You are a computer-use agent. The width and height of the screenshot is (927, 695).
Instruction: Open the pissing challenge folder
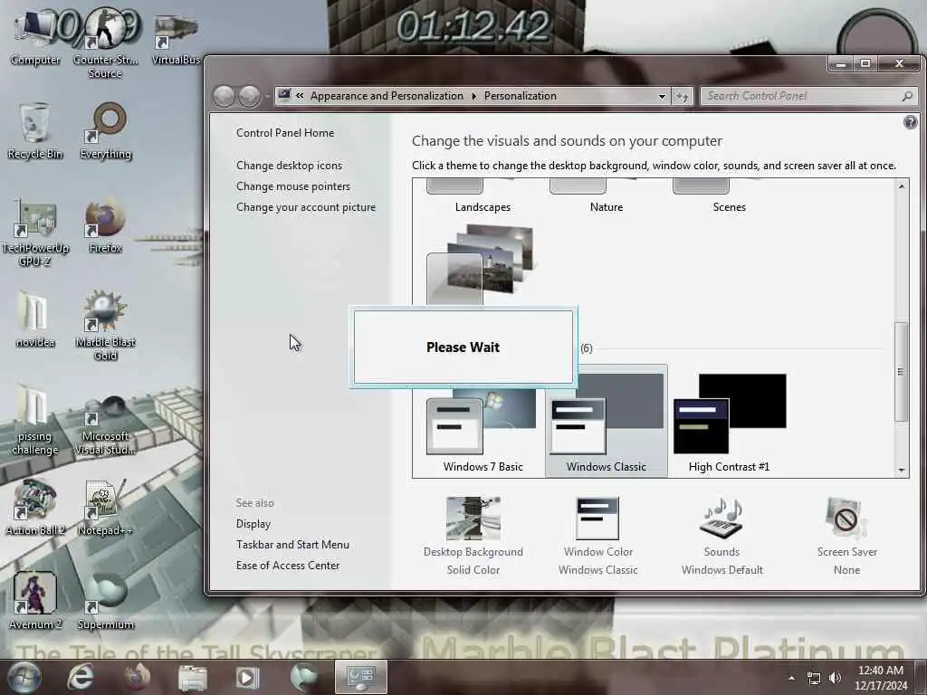click(x=35, y=421)
